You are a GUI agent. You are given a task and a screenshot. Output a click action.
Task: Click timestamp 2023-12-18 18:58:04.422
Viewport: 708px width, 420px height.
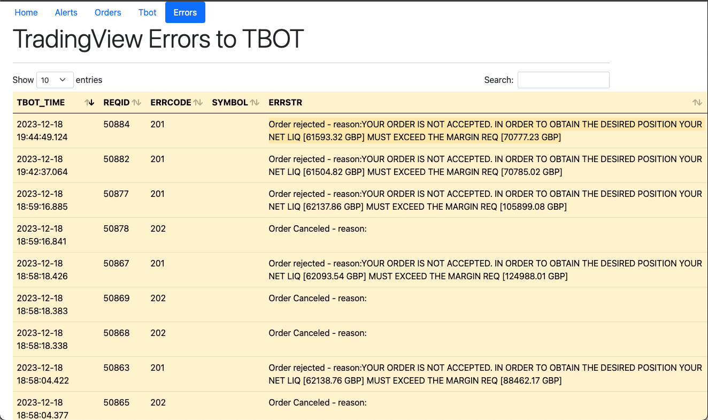43,374
